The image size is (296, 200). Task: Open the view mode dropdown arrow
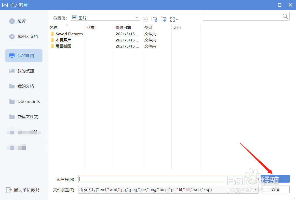(177, 19)
